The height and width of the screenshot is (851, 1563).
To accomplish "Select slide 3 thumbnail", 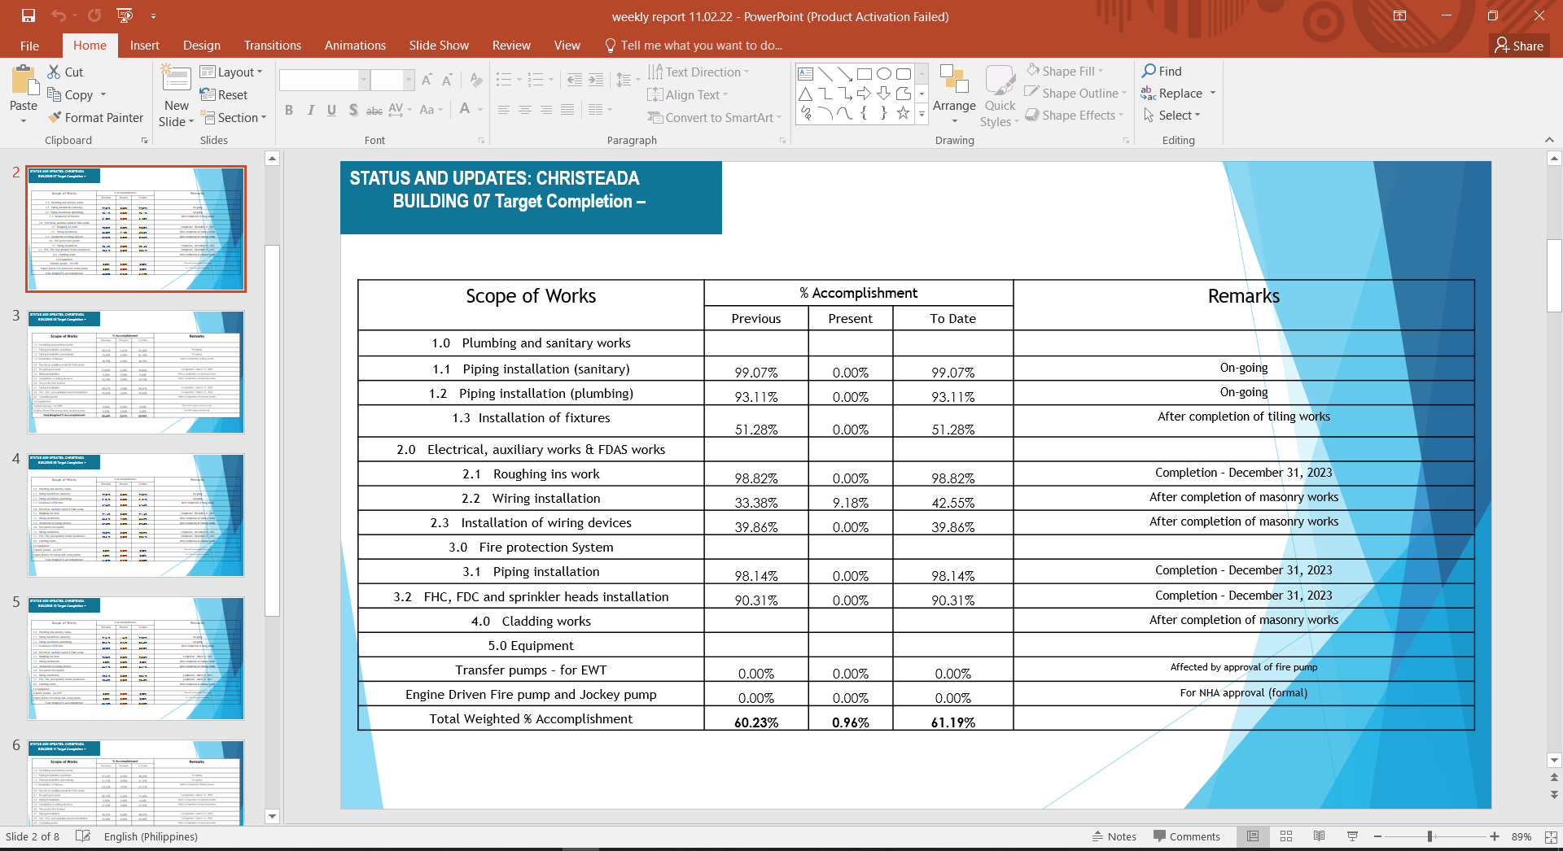I will point(136,372).
